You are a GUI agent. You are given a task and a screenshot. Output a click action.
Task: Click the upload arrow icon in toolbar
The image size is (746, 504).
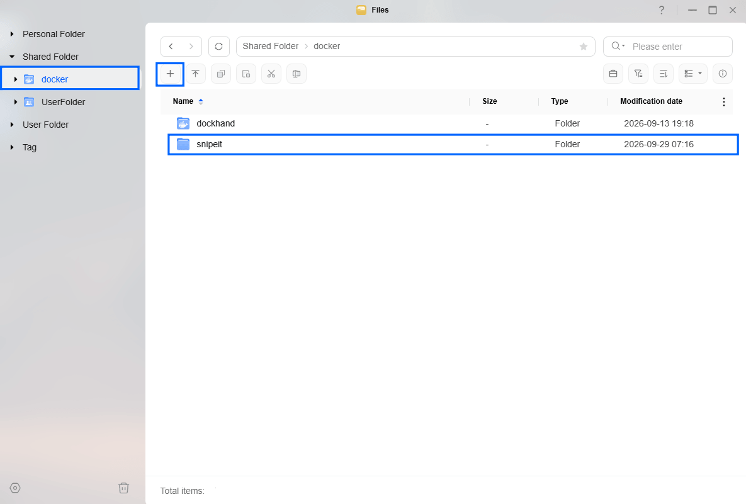196,74
